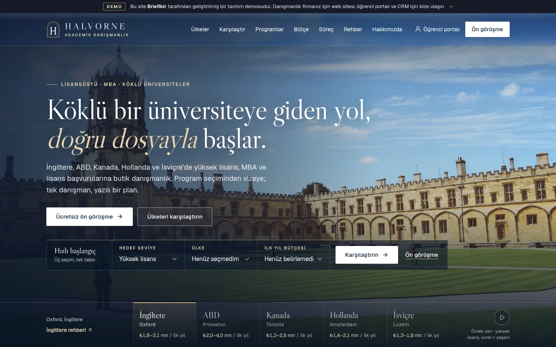Switch to the İsviçre Luzern tab

pos(419,325)
